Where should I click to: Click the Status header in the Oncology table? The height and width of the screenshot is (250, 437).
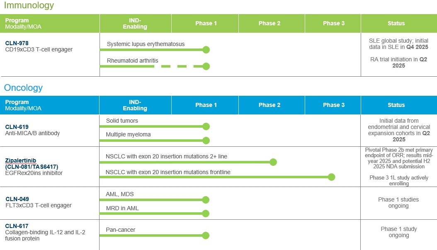point(396,105)
